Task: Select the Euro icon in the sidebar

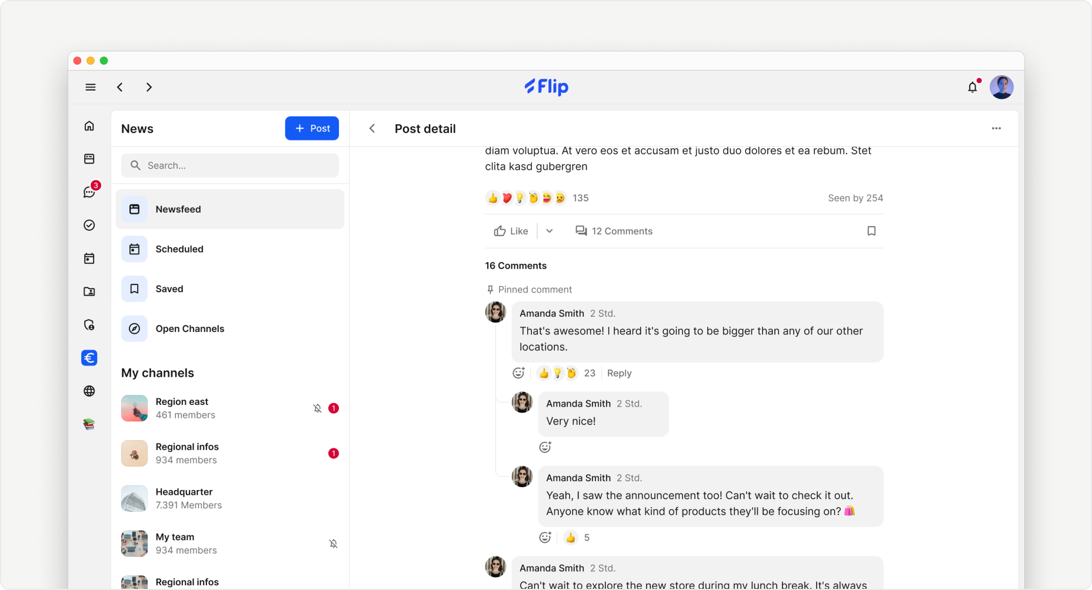Action: coord(89,357)
